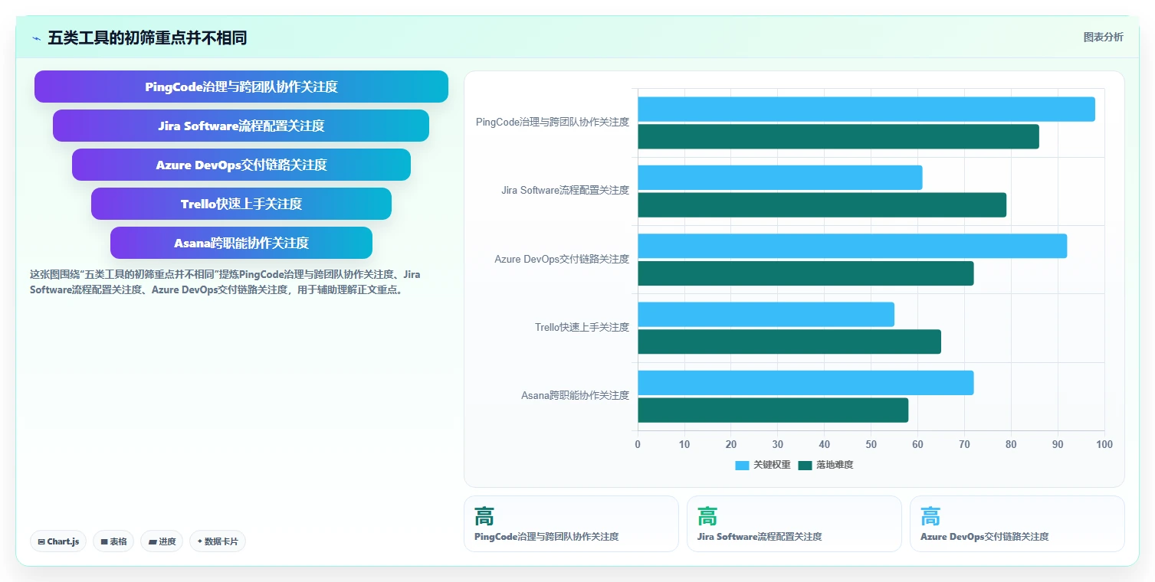
Task: Click Asana's blue 关键权重 bar
Action: [806, 383]
